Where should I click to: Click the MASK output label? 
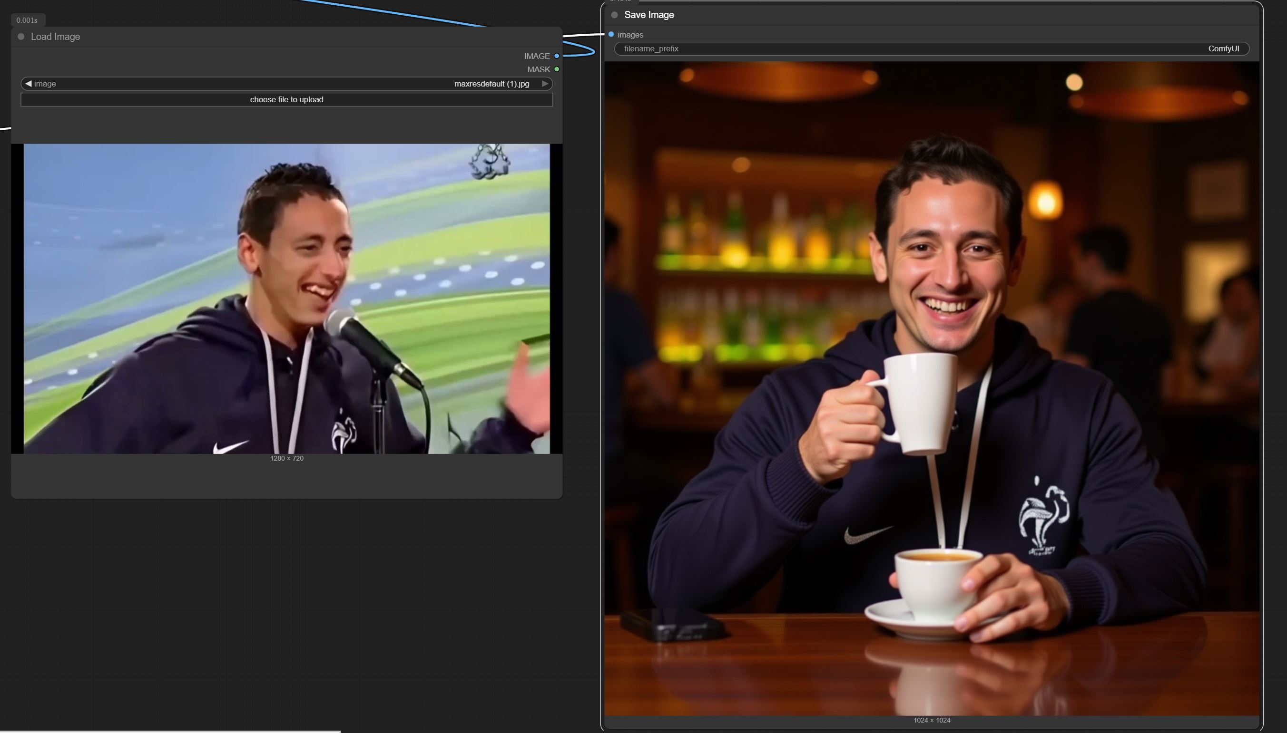(539, 69)
